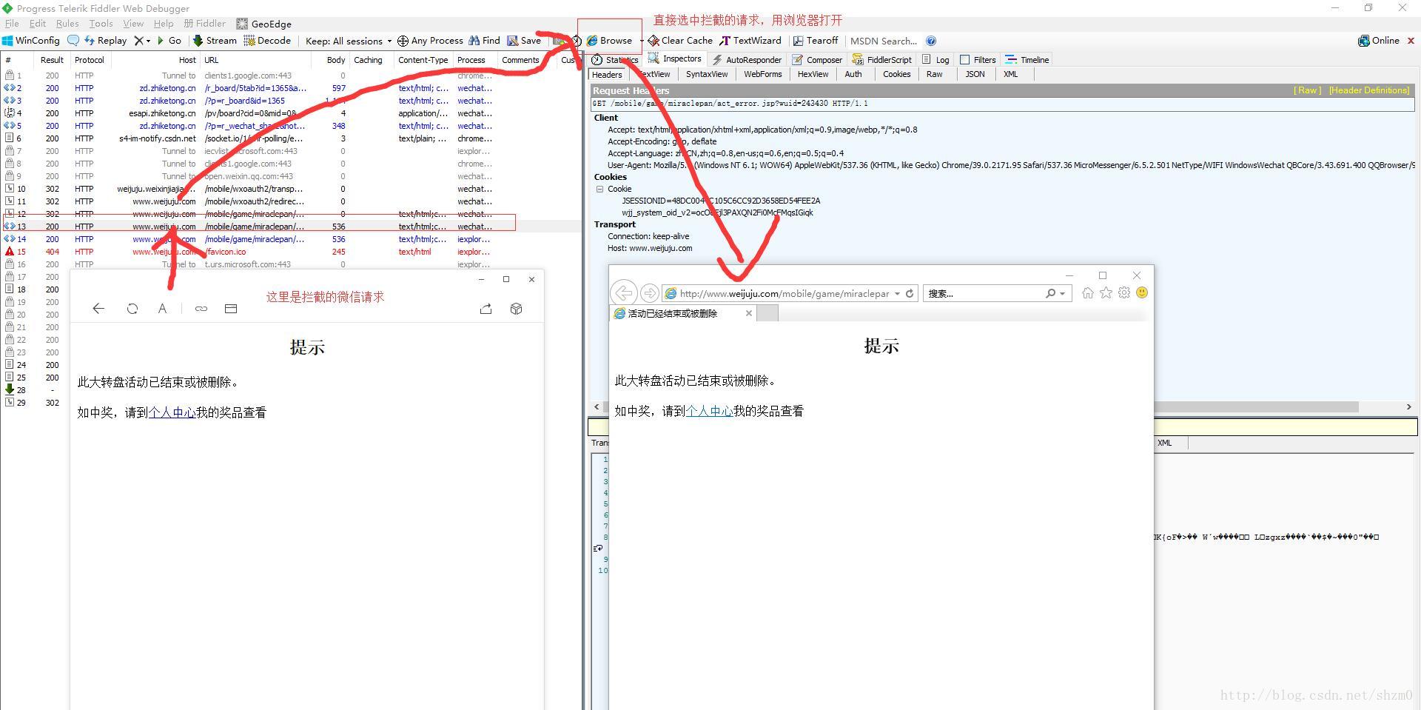The width and height of the screenshot is (1421, 710).
Task: Switch to the Timeline tab
Action: tap(1027, 60)
